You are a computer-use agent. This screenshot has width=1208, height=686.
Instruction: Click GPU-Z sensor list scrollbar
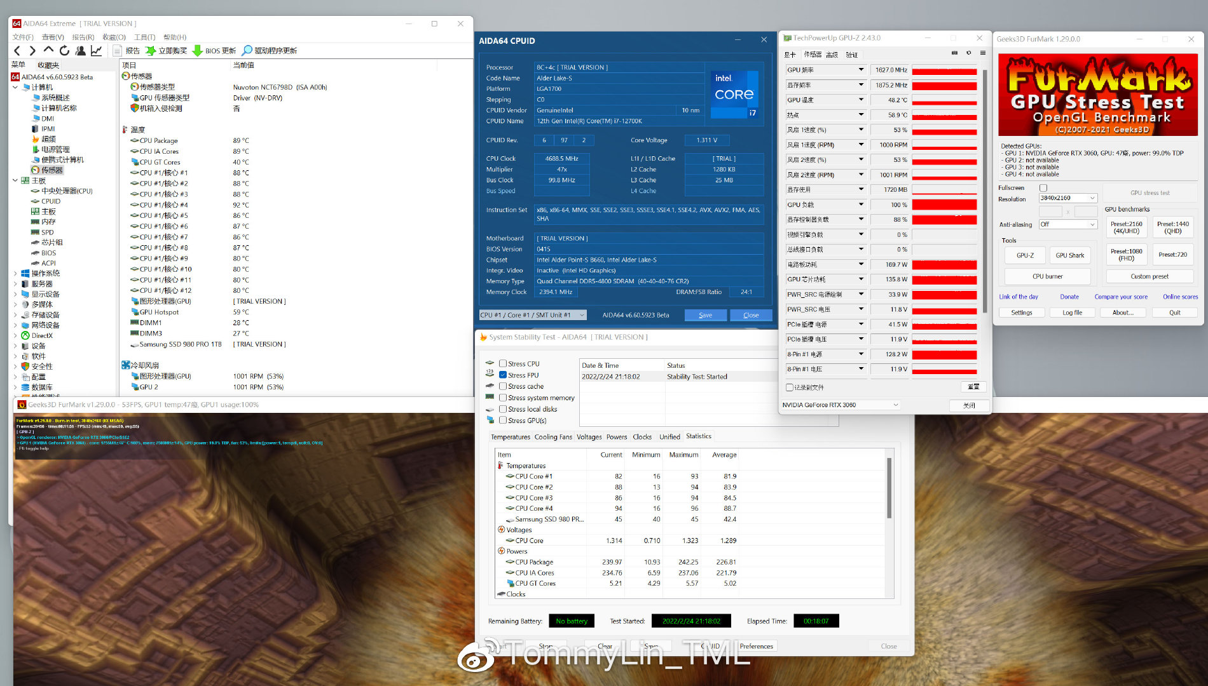tap(985, 191)
